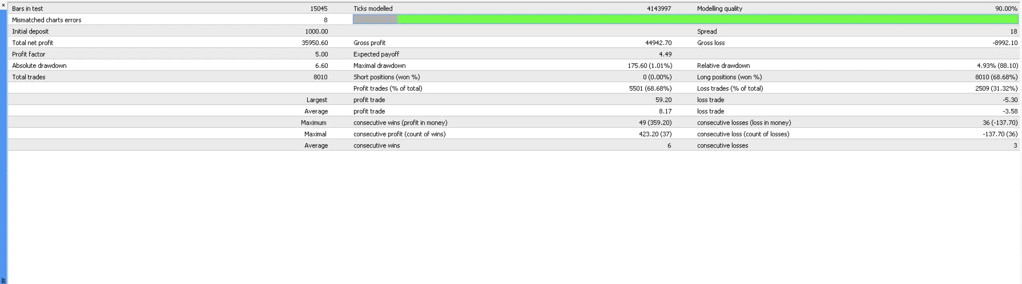1022x284 pixels.
Task: Select the Relative drawdown value 4.93% (88.10)
Action: click(997, 65)
